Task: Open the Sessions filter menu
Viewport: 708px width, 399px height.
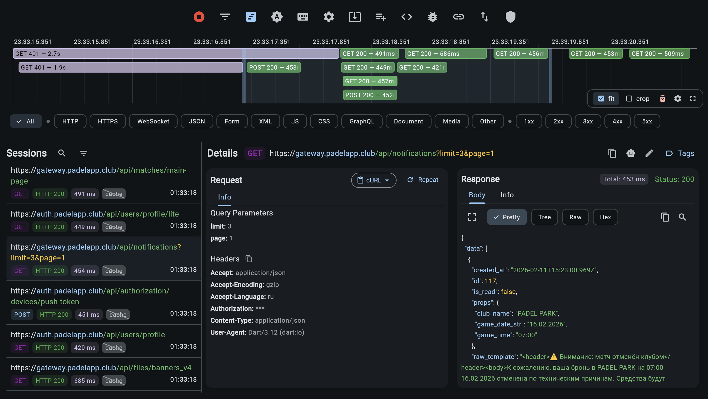Action: click(x=84, y=153)
